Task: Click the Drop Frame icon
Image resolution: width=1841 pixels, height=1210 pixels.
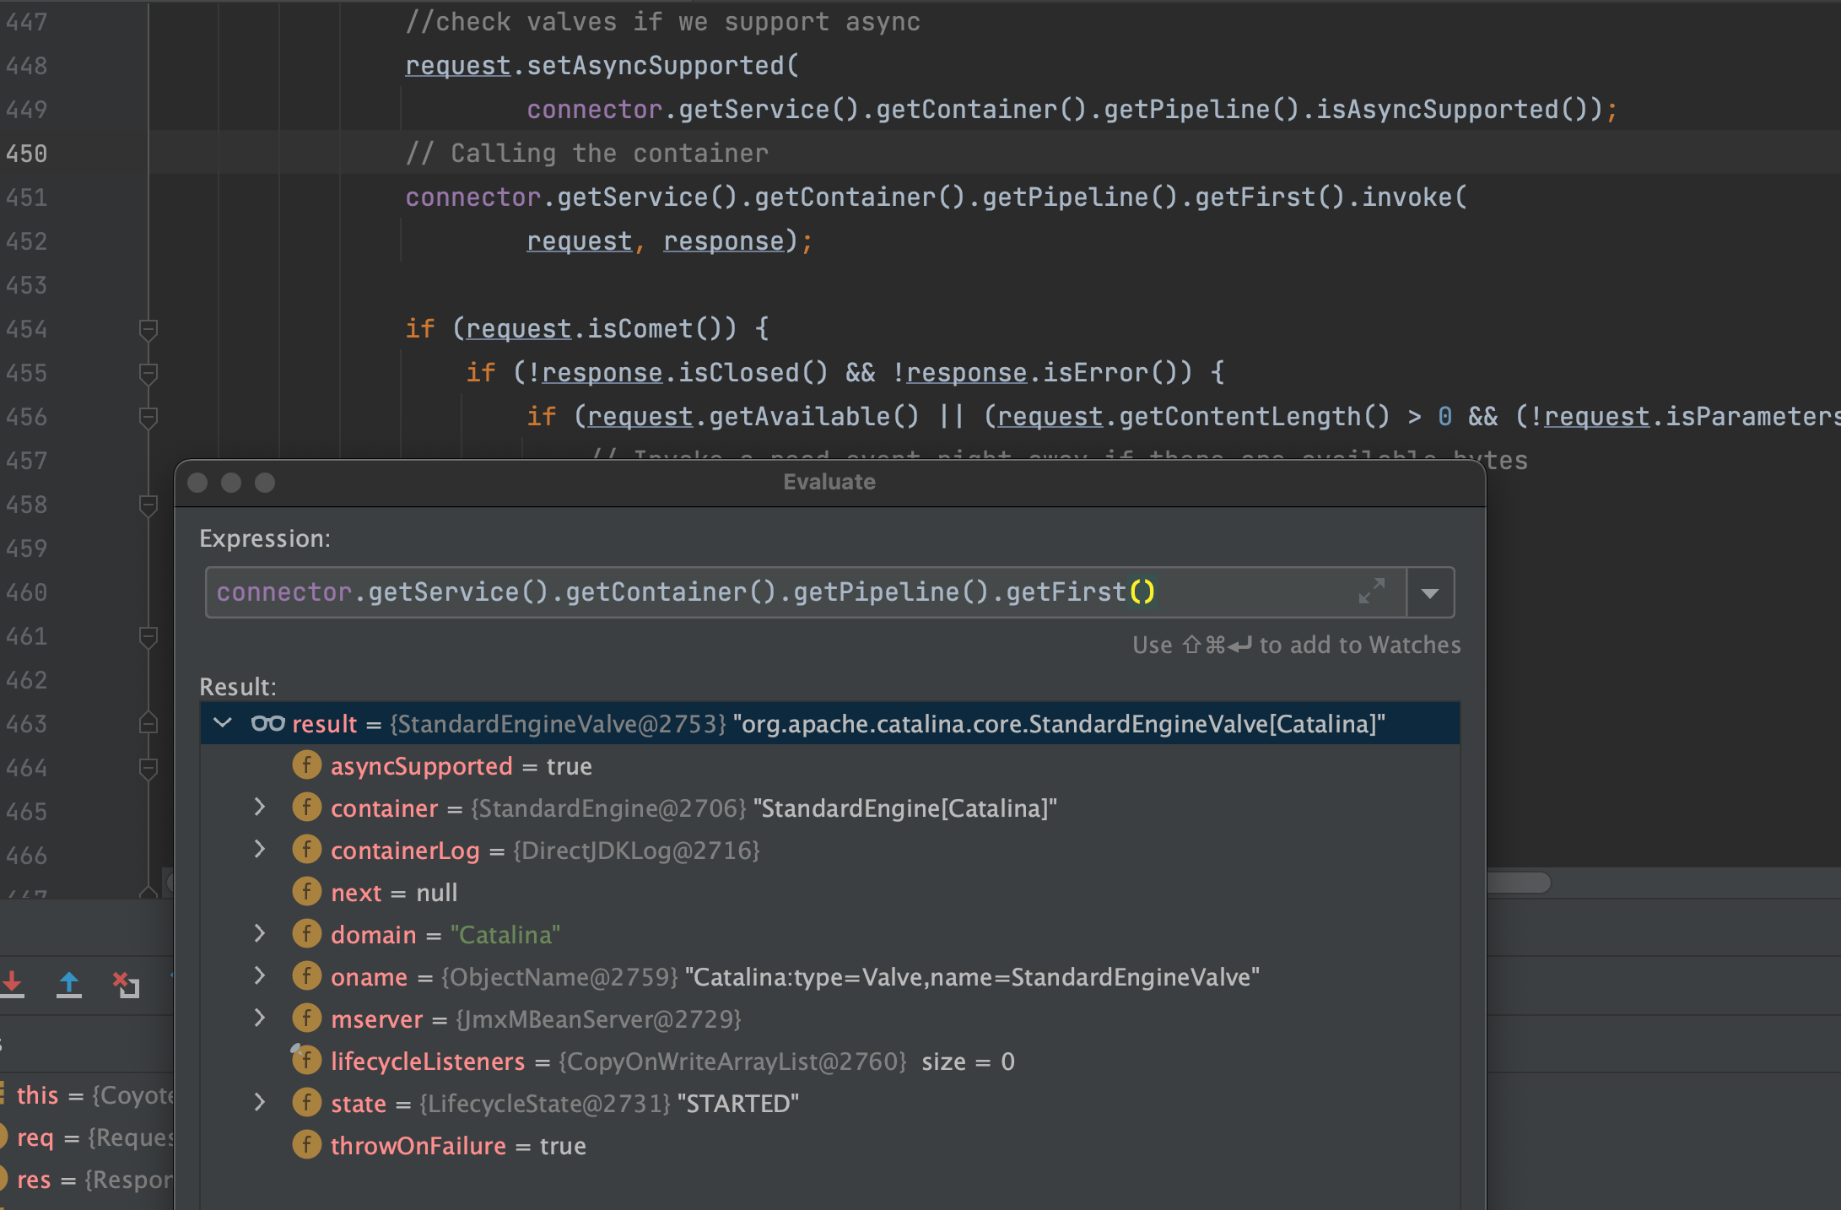Action: [126, 984]
